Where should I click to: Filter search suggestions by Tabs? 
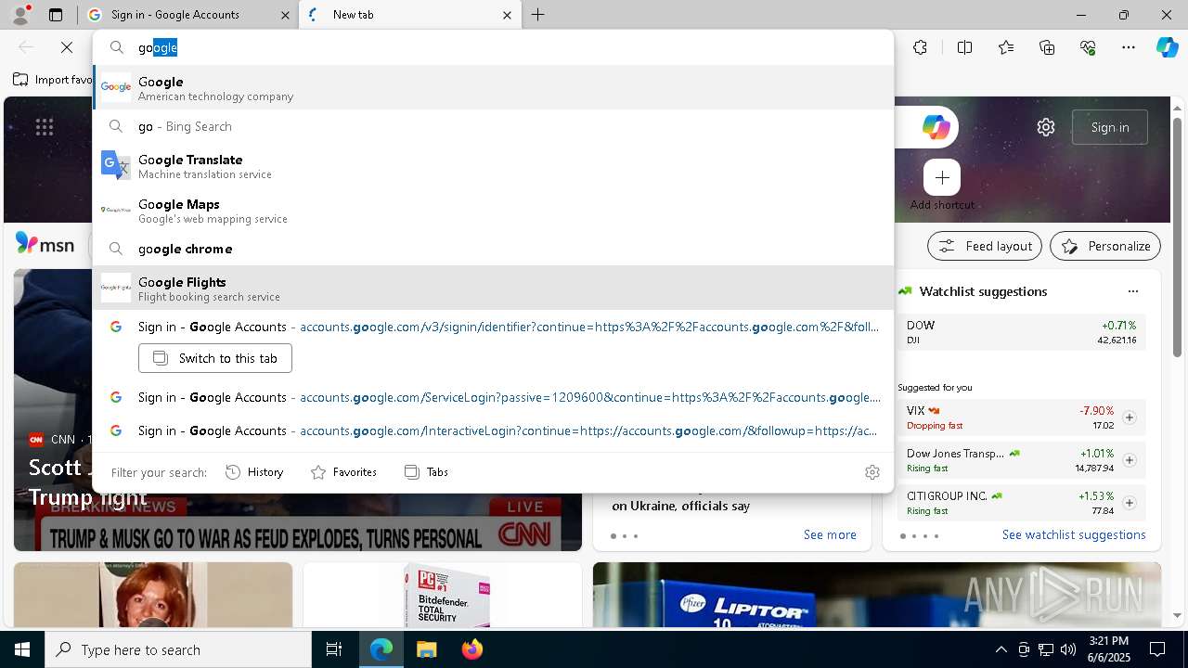(x=426, y=472)
